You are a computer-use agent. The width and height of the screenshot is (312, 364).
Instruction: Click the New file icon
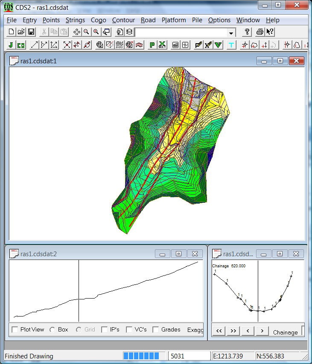12,32
